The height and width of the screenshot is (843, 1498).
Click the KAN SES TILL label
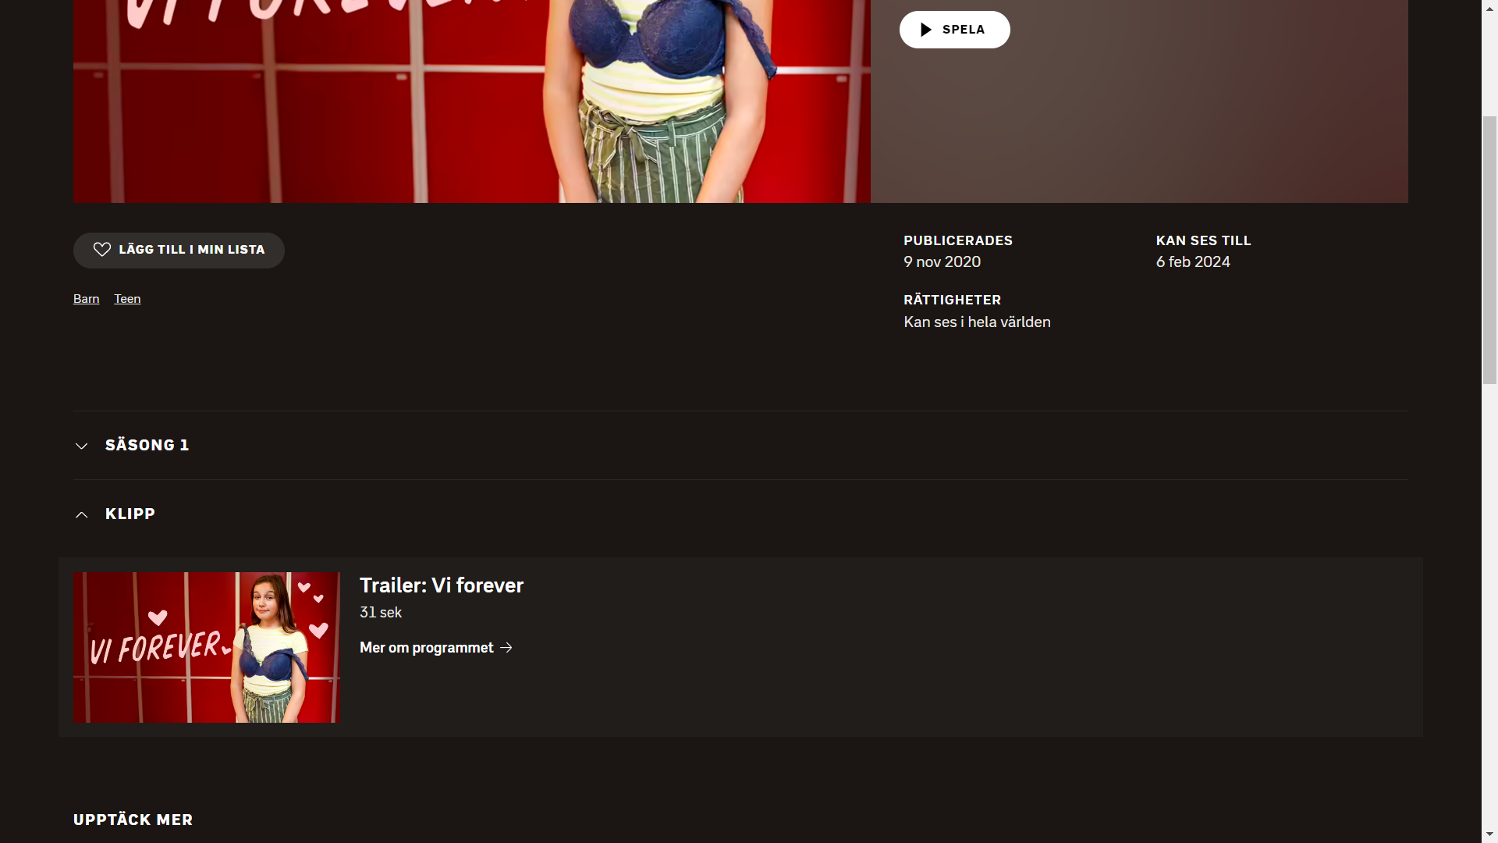point(1203,240)
